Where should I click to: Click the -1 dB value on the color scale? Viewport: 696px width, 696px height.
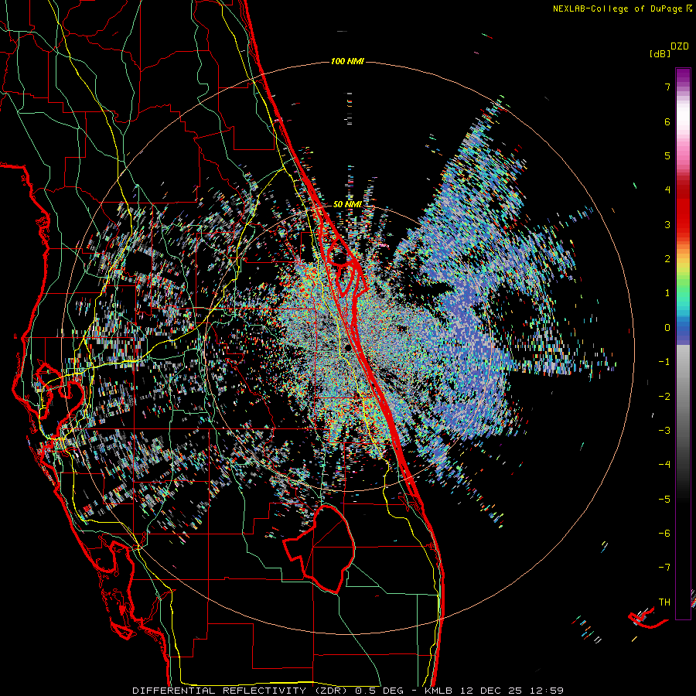[x=664, y=361]
